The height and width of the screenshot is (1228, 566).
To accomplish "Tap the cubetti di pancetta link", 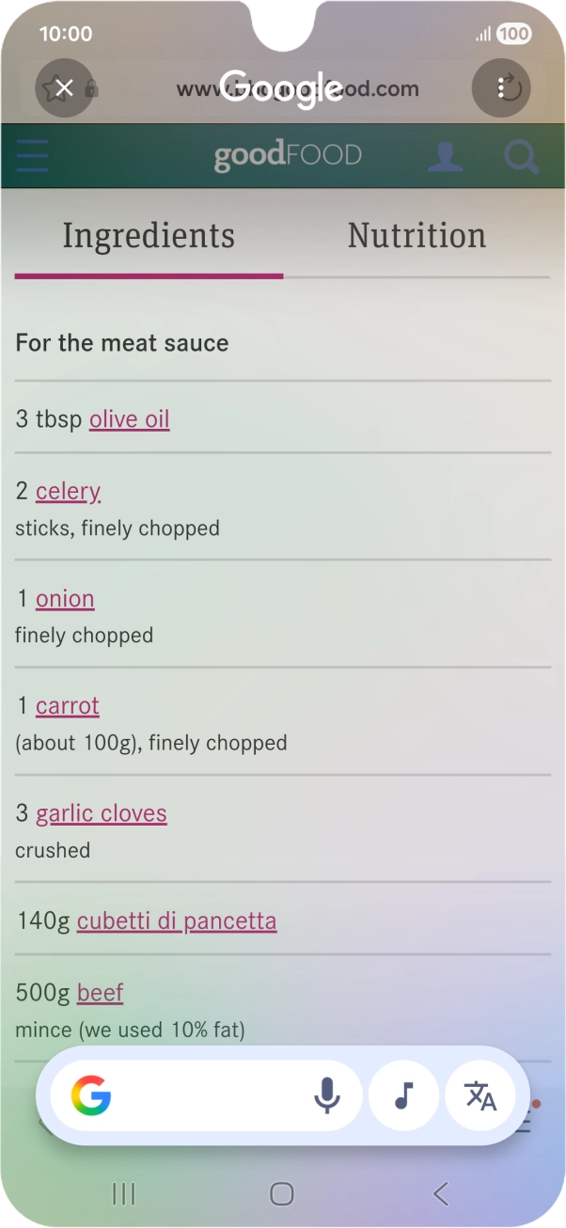I will (177, 921).
